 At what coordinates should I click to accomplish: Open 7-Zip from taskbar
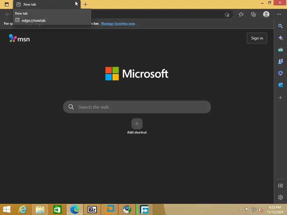pyautogui.click(x=92, y=209)
